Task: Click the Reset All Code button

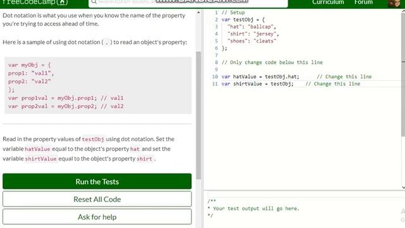Action: tap(97, 199)
